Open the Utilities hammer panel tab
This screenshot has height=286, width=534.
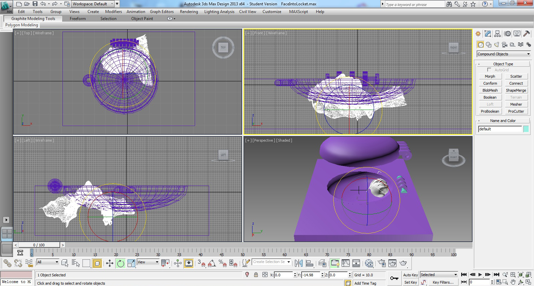(x=527, y=34)
